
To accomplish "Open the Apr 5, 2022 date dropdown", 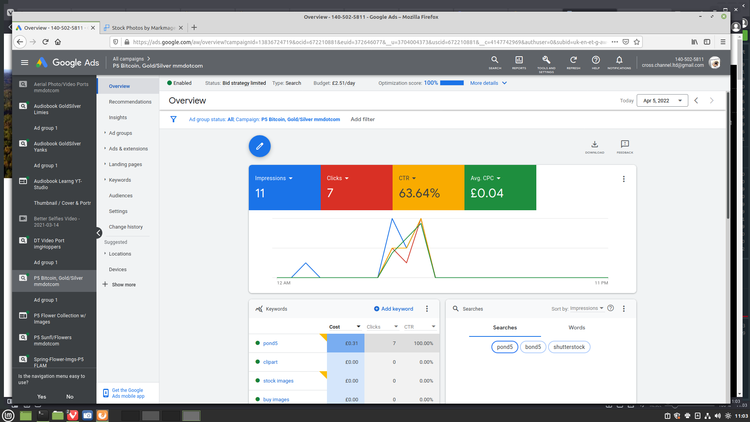I will click(662, 100).
